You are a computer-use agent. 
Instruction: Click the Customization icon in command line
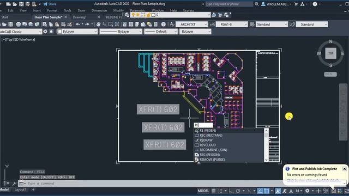pos(14,183)
